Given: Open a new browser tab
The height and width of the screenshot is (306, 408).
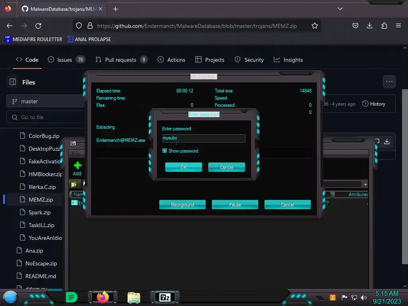Looking at the screenshot, I should [x=115, y=9].
